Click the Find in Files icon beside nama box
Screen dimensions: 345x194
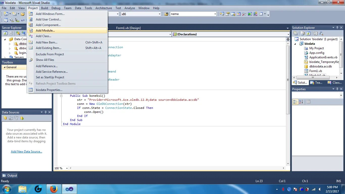pos(166,14)
